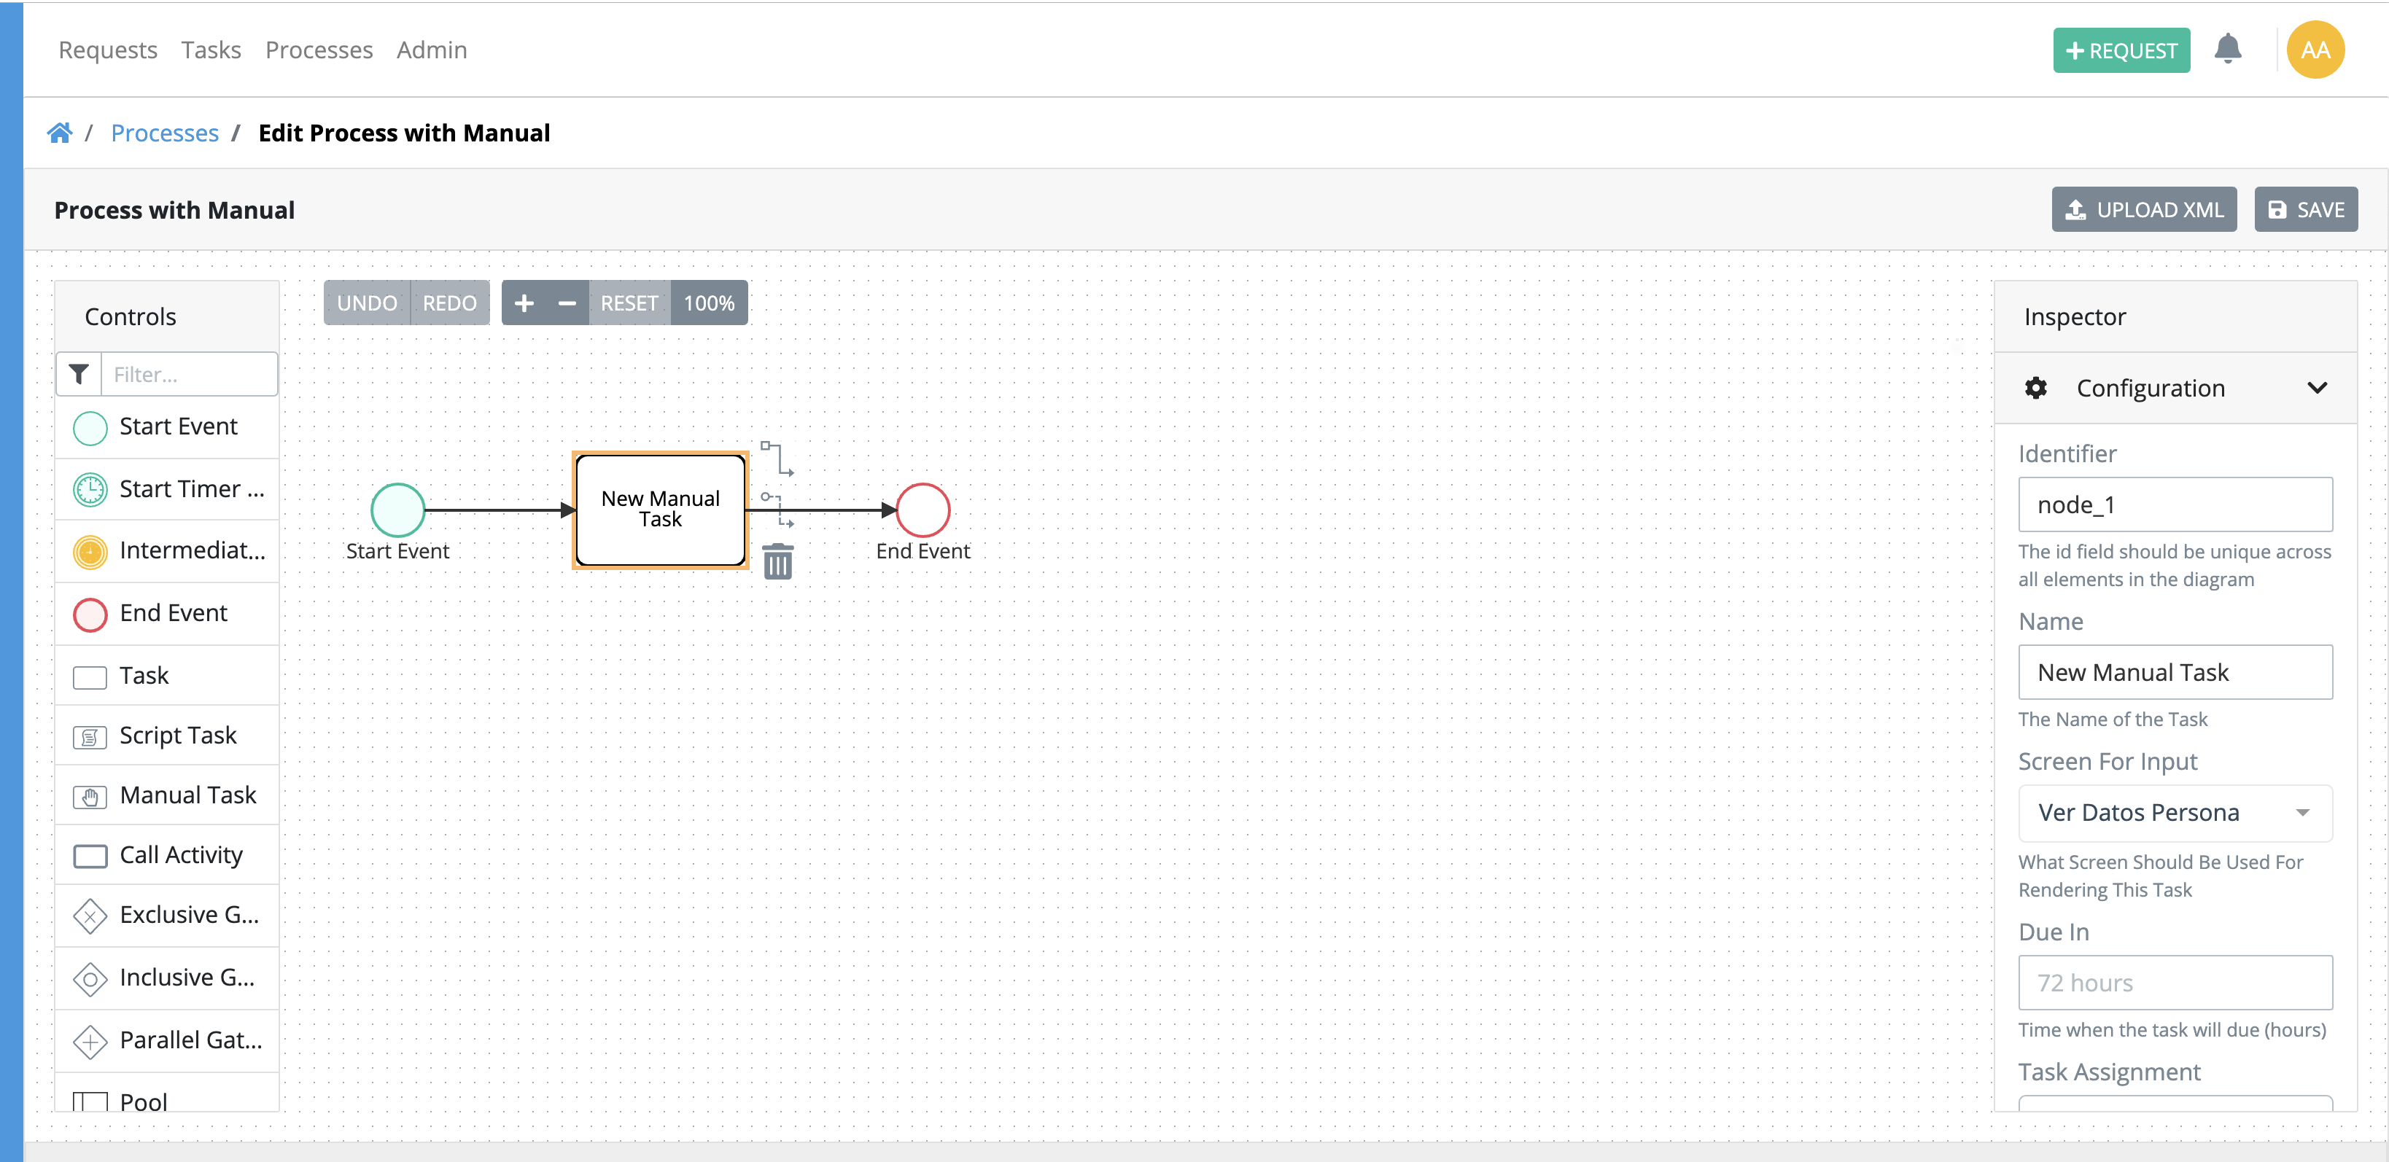Select the Script Task control
The width and height of the screenshot is (2389, 1162).
click(167, 736)
